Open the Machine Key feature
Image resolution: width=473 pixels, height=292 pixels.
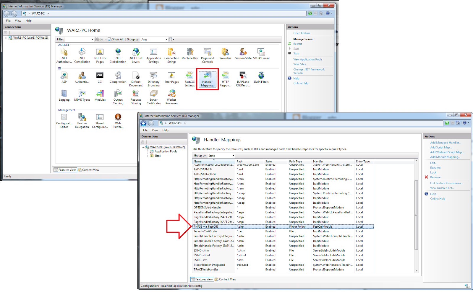(x=190, y=54)
